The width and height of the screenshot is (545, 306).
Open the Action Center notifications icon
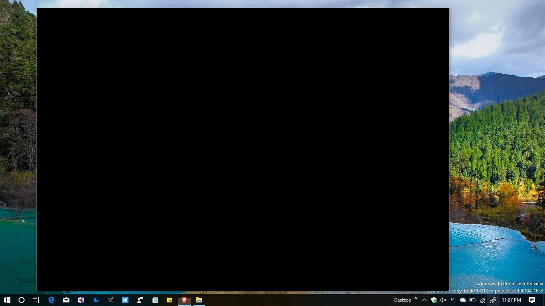click(x=532, y=300)
